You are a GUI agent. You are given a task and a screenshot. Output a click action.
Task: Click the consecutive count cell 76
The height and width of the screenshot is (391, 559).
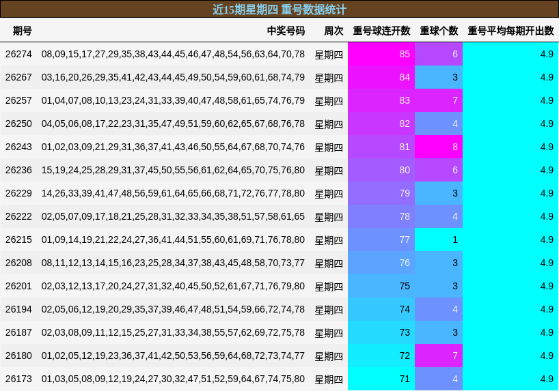pos(381,263)
